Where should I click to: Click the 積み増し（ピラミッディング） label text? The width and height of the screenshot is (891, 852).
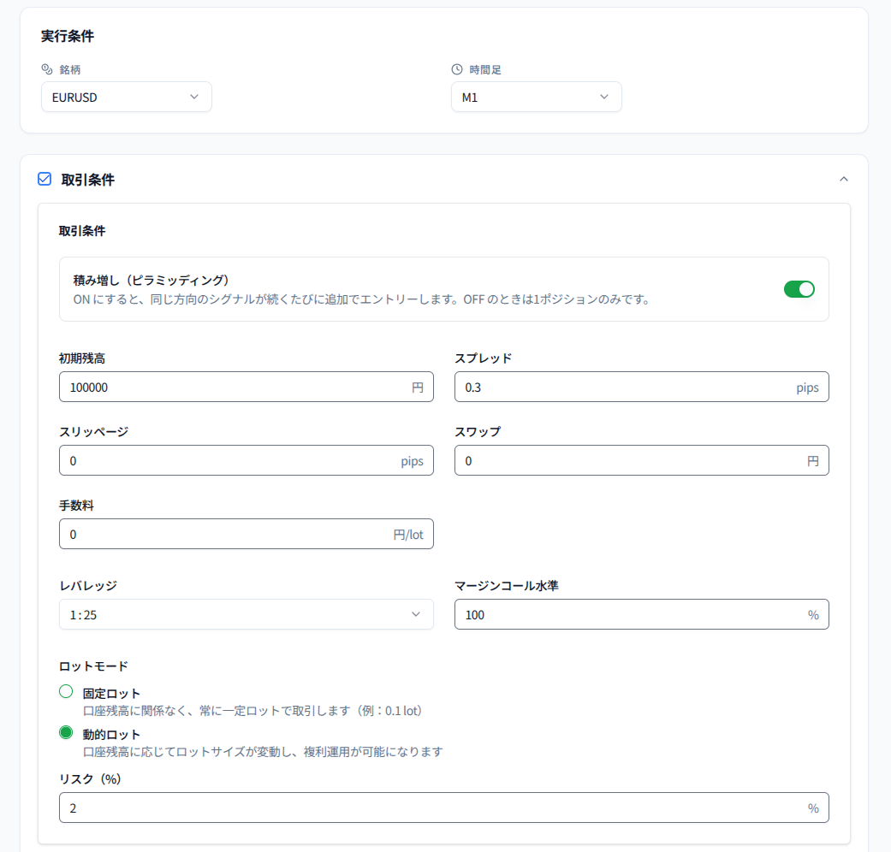151,281
